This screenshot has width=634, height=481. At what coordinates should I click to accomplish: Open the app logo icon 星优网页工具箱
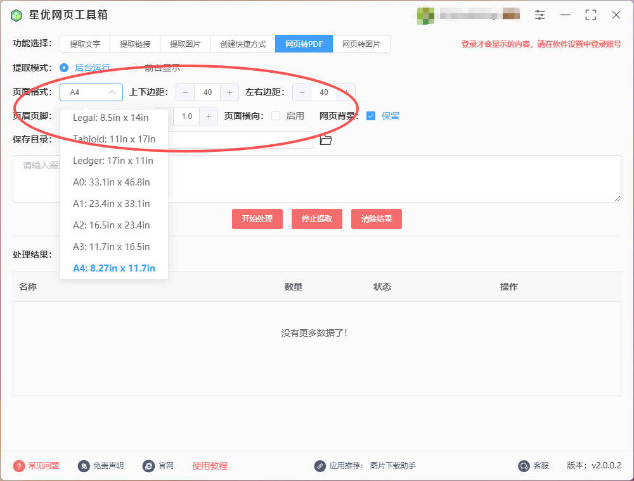(15, 15)
